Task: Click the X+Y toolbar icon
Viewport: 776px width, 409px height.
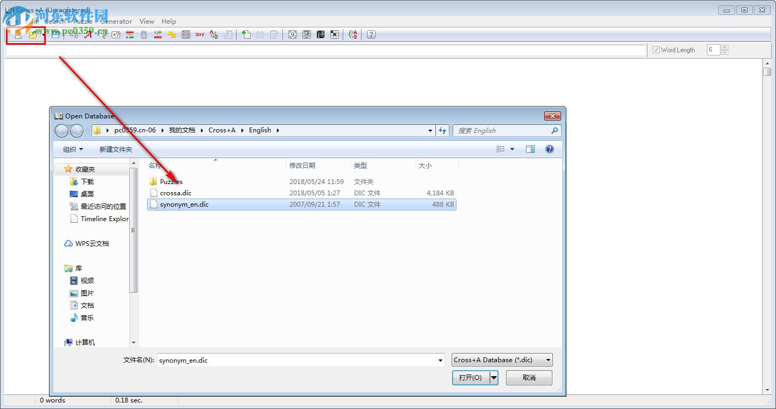Action: 200,35
